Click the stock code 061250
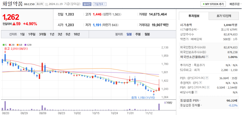 tap(29, 4)
